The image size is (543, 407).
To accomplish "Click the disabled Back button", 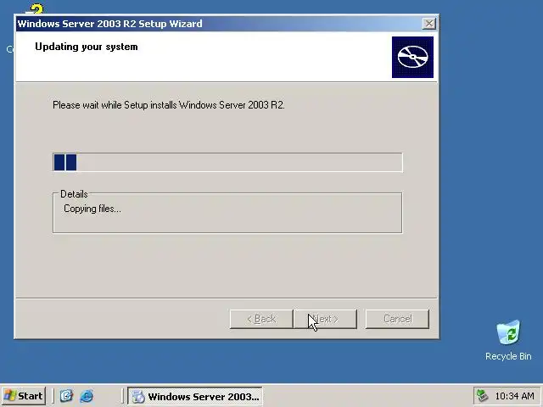I will [x=261, y=319].
